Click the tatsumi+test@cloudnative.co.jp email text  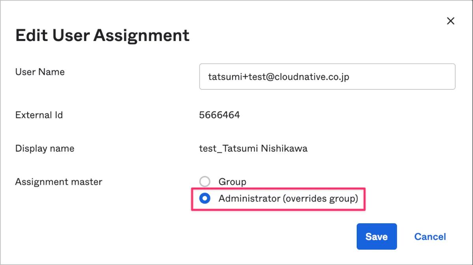point(279,77)
